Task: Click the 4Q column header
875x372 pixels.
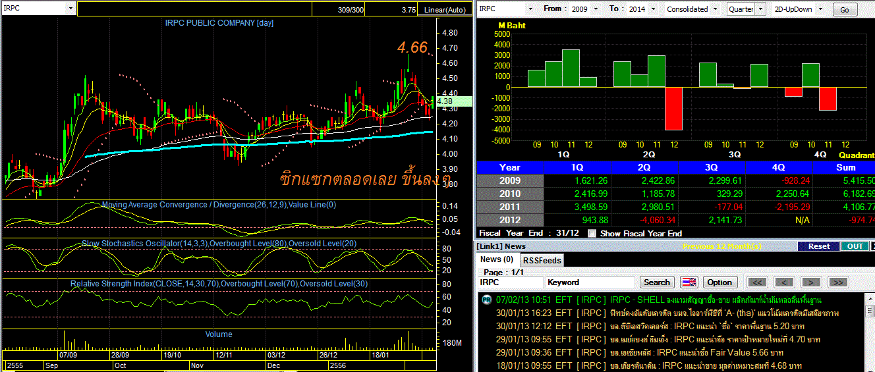Action: pyautogui.click(x=779, y=167)
